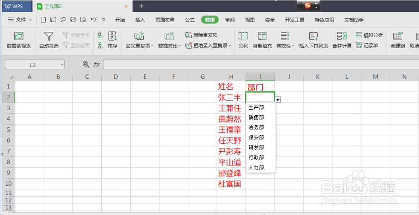Click Text to Columns (分列)
Image resolution: width=419 pixels, height=215 pixels.
[243, 40]
